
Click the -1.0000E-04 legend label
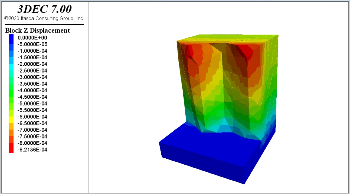point(32,51)
